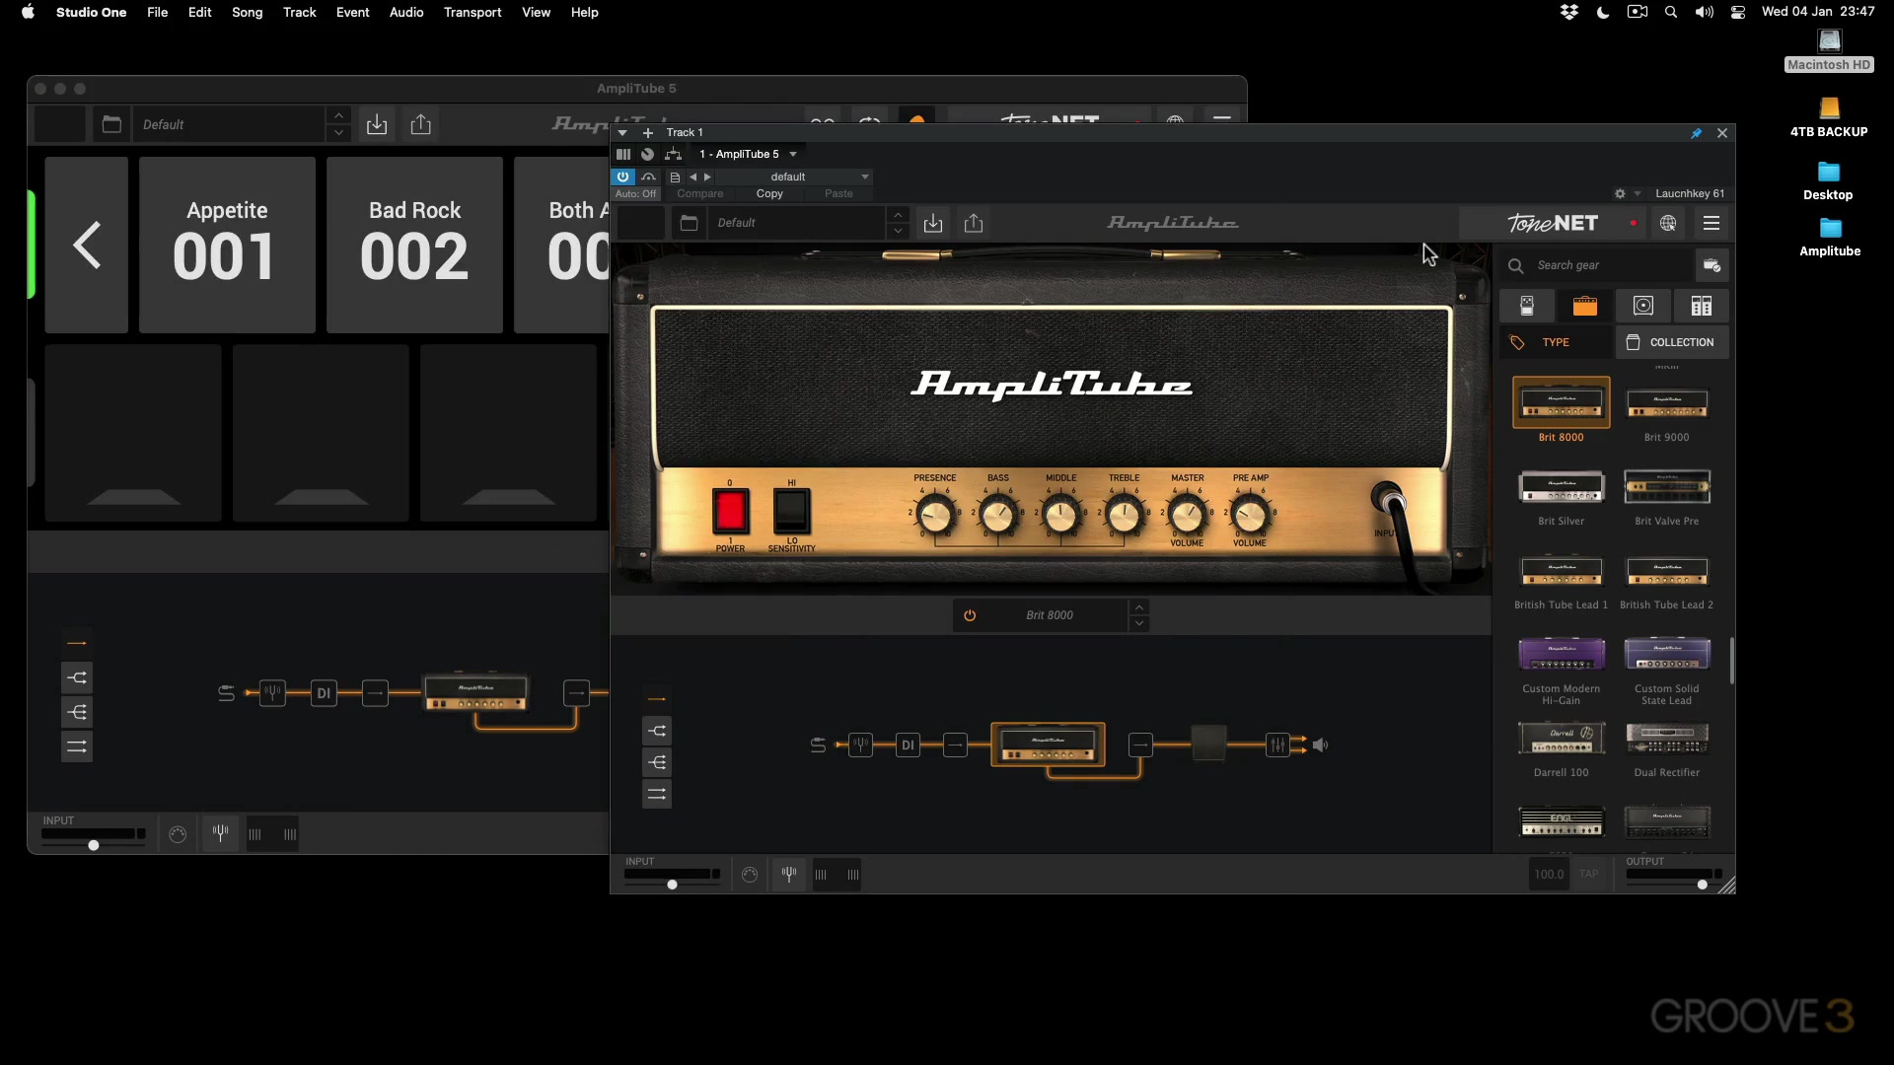Step to previous amp model with up arrow
Screen dimensions: 1894x1065
coord(1139,607)
